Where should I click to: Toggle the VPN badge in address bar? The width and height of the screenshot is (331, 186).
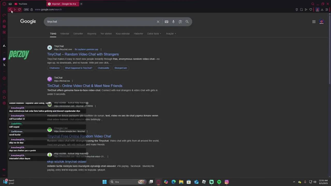[x=26, y=10]
